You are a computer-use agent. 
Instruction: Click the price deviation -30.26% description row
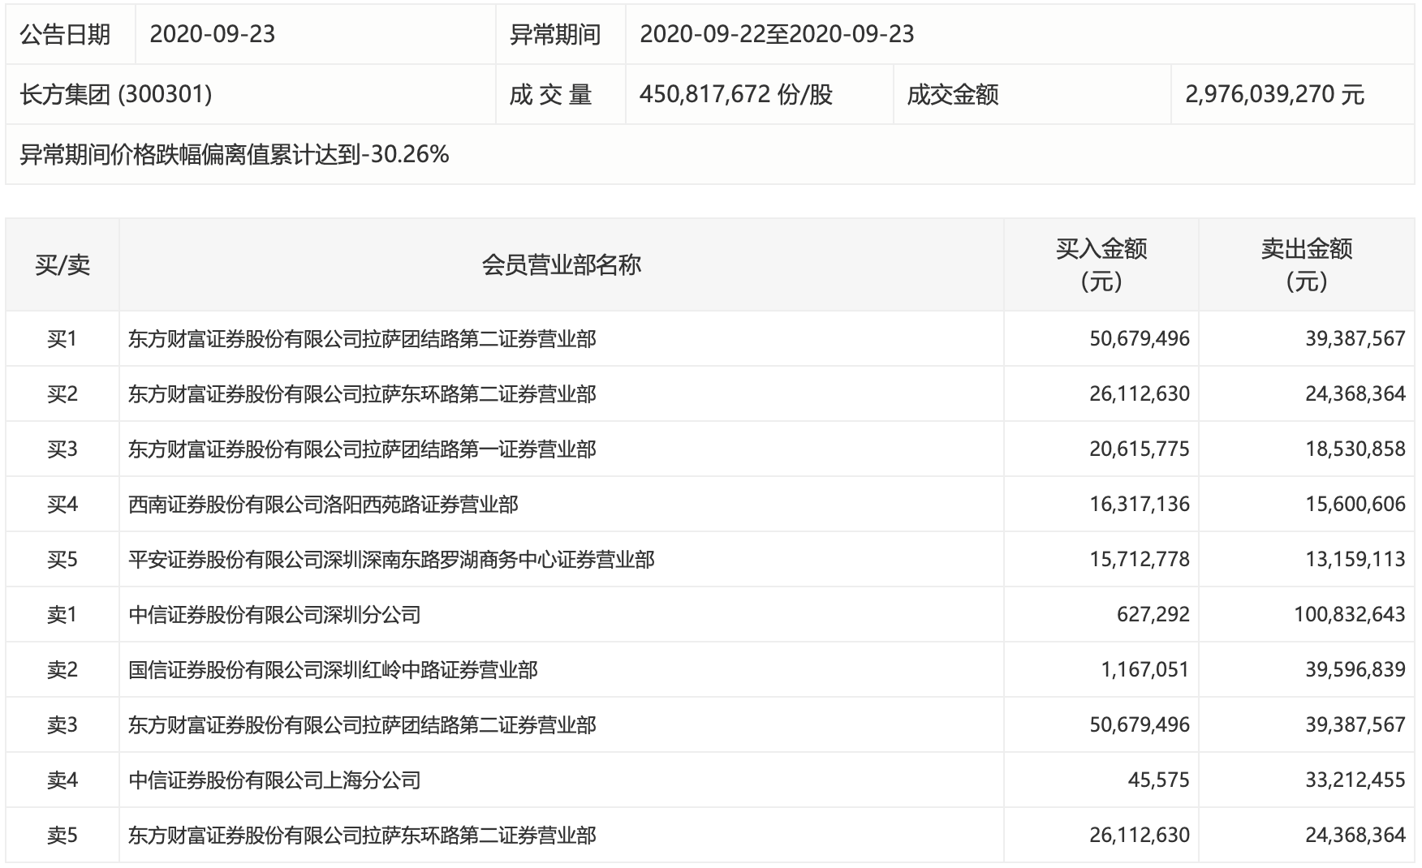[235, 155]
